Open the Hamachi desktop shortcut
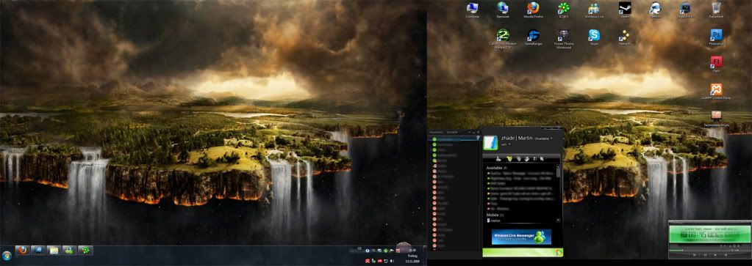The width and height of the screenshot is (752, 266). (624, 37)
